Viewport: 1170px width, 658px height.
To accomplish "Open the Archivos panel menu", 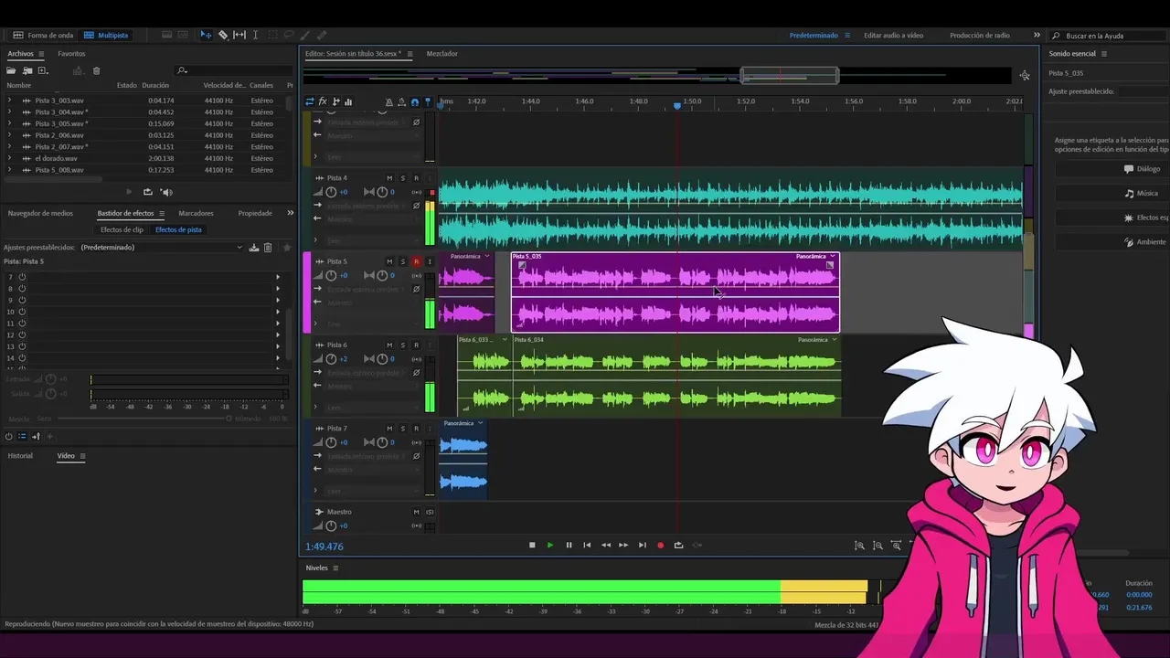I will 42,54.
